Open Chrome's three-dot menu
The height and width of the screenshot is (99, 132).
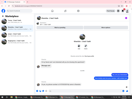click(x=130, y=6)
